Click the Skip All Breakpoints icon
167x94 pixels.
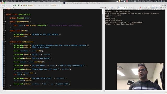coord(11,5)
